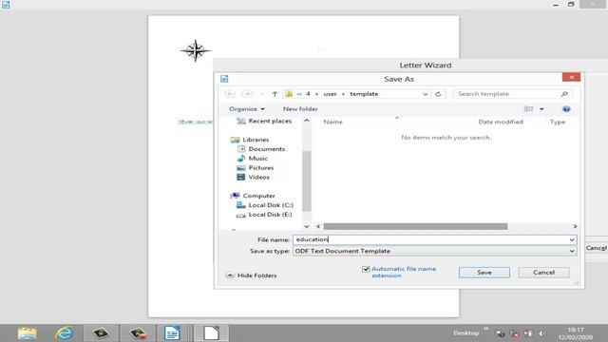Click the Back arrow in Save As dialog
Image resolution: width=608 pixels, height=342 pixels.
[x=230, y=94]
